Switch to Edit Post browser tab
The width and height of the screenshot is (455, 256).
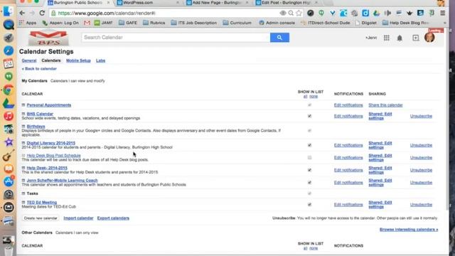pyautogui.click(x=287, y=3)
